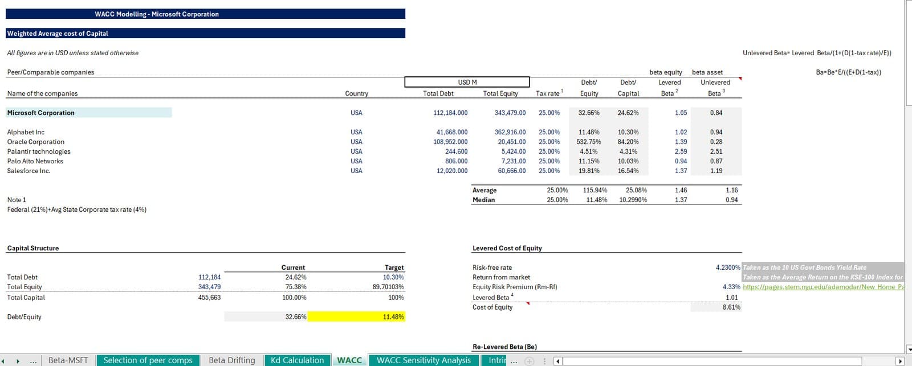
Task: Select the Tax rate column header
Action: pos(549,93)
